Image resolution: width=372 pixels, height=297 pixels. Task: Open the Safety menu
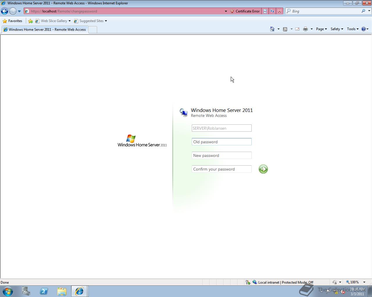337,29
